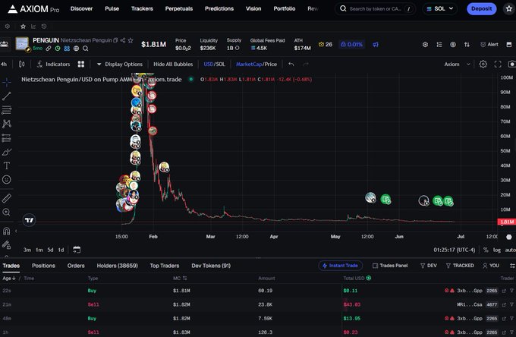Open the swap arrows icon near Alert
Screen dimensions: 516x337
tap(467, 45)
